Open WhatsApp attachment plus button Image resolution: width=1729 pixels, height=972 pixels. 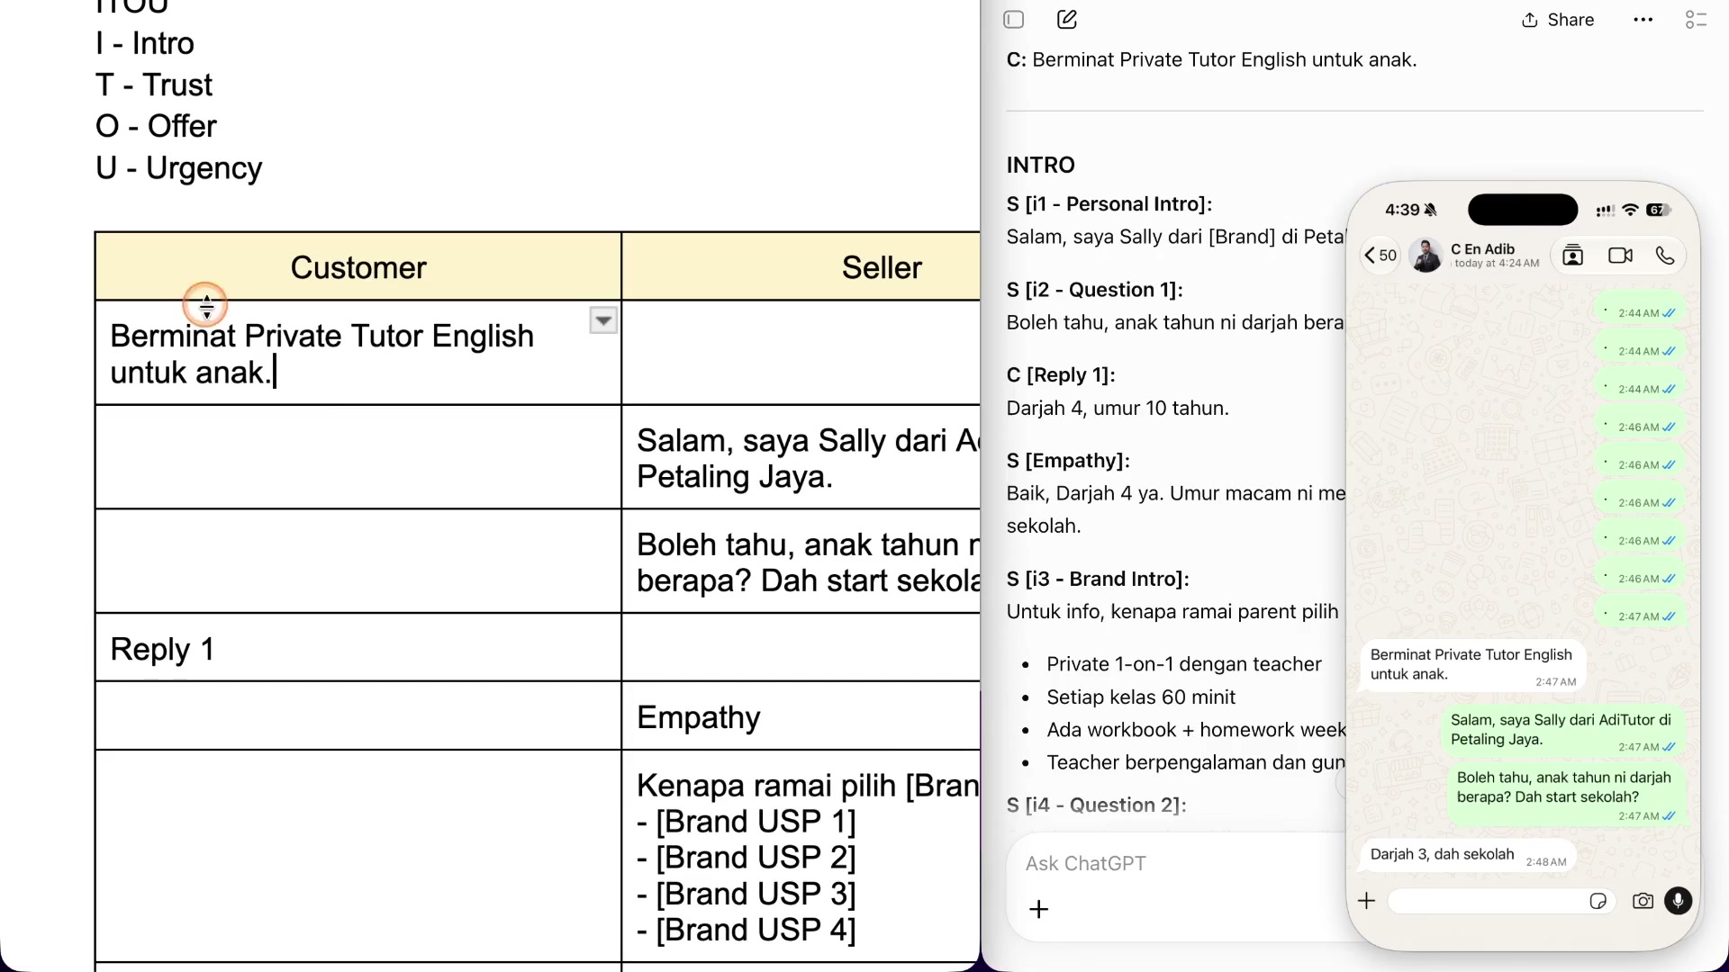coord(1367,901)
